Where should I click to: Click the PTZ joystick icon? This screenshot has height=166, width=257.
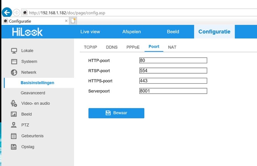click(x=14, y=125)
